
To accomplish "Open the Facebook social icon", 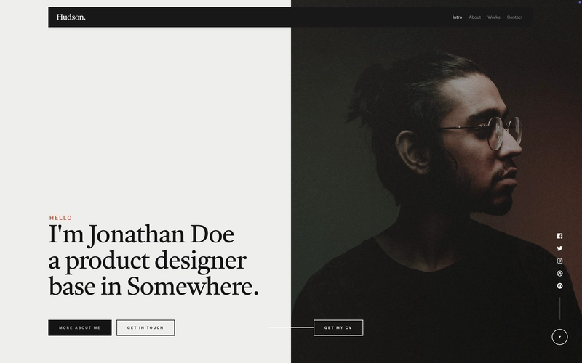I will pos(559,236).
